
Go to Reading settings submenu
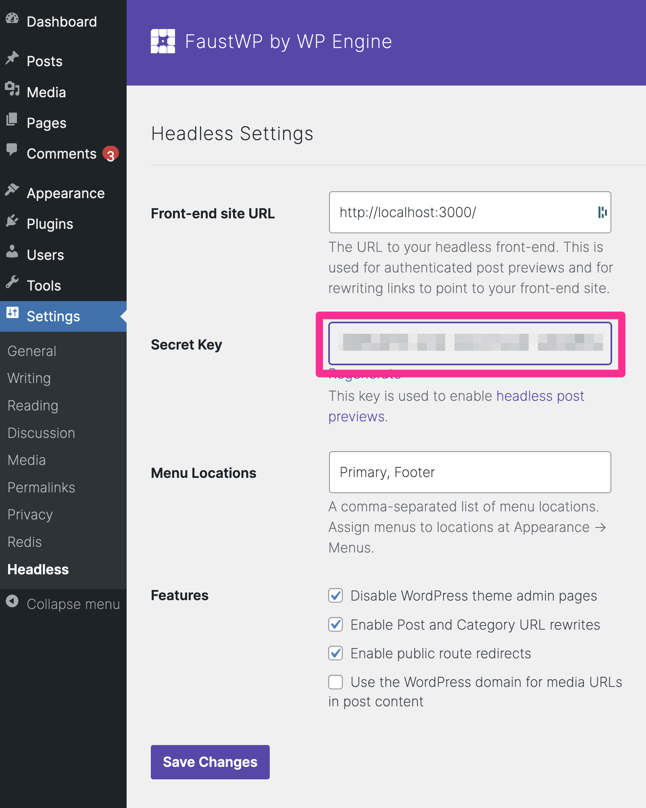click(x=33, y=406)
